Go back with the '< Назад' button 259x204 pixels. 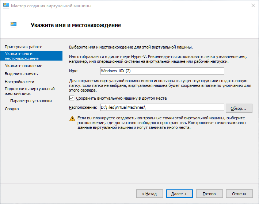tap(149, 194)
